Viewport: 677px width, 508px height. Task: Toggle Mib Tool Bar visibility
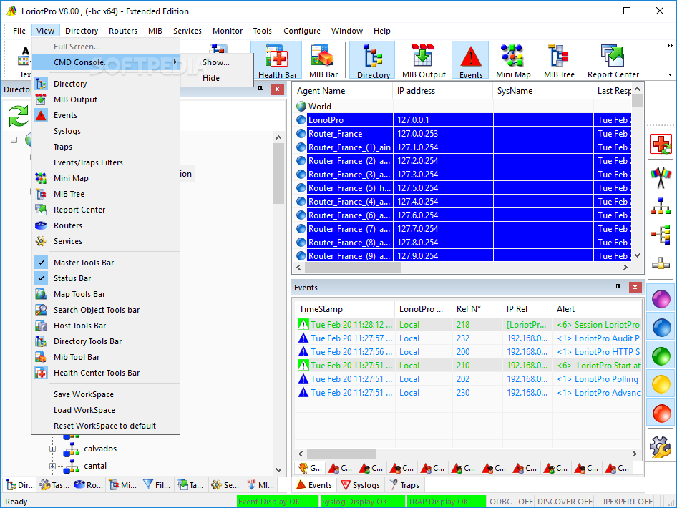(106, 357)
